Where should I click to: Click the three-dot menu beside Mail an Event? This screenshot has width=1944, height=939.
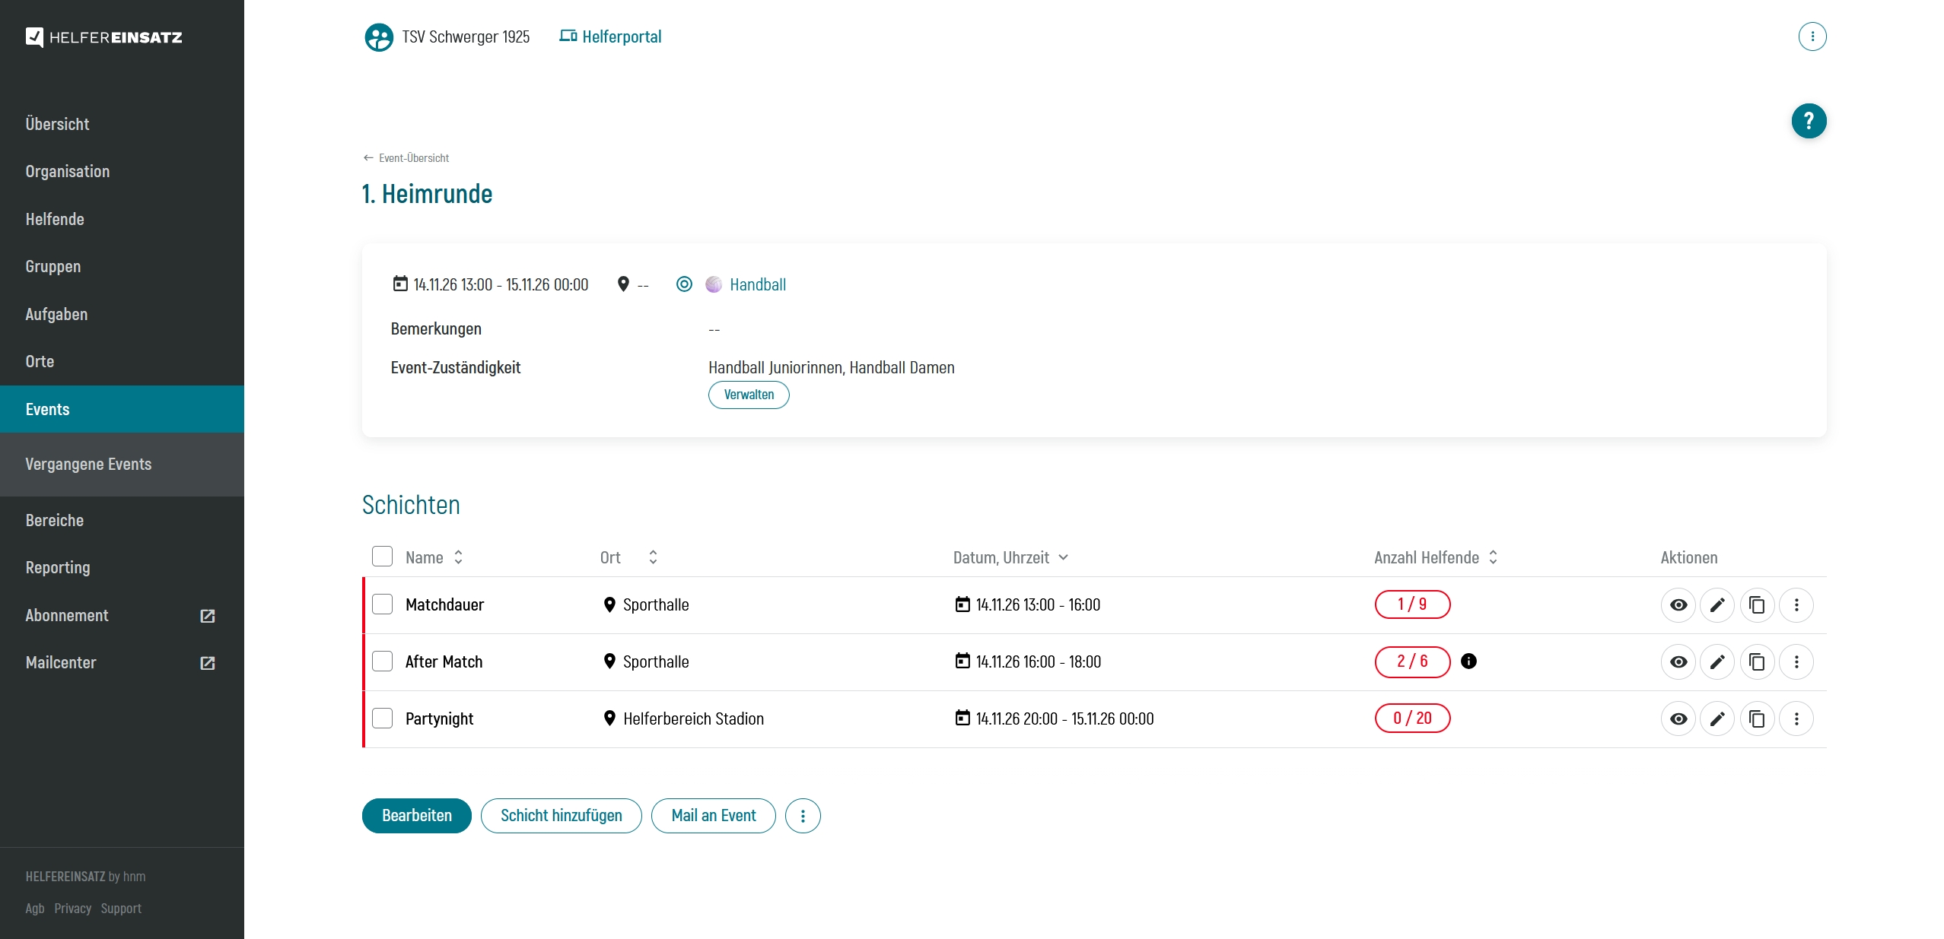(x=803, y=816)
